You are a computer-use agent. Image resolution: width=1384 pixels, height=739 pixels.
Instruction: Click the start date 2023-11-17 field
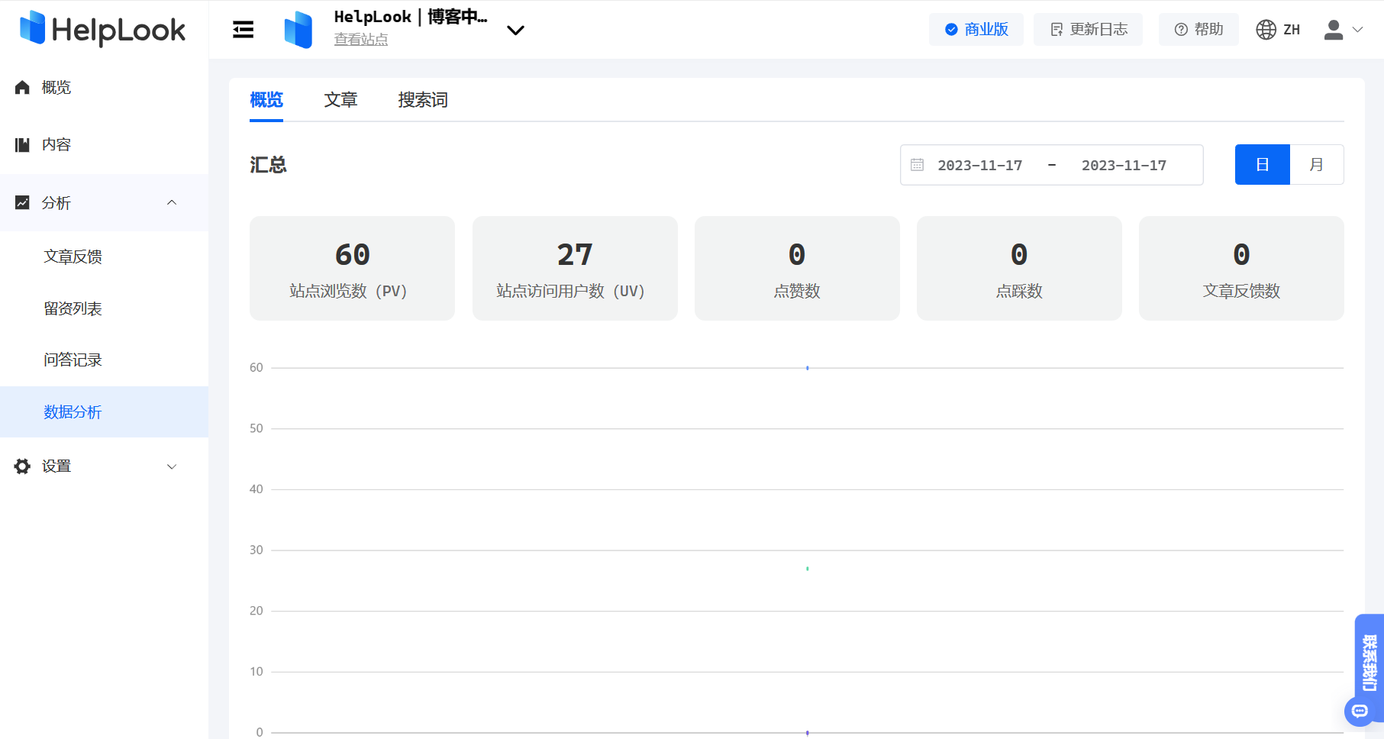pos(979,165)
